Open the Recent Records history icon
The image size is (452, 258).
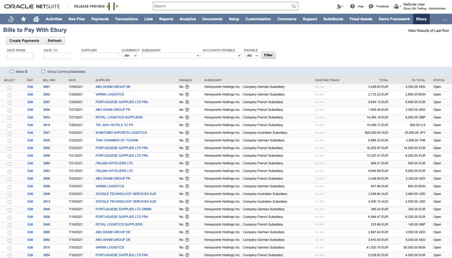point(11,19)
